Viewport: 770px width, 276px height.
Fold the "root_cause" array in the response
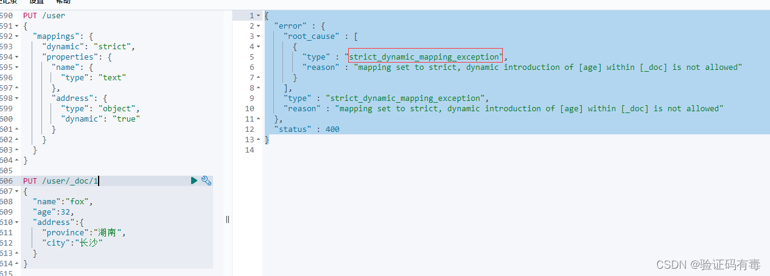tap(259, 36)
